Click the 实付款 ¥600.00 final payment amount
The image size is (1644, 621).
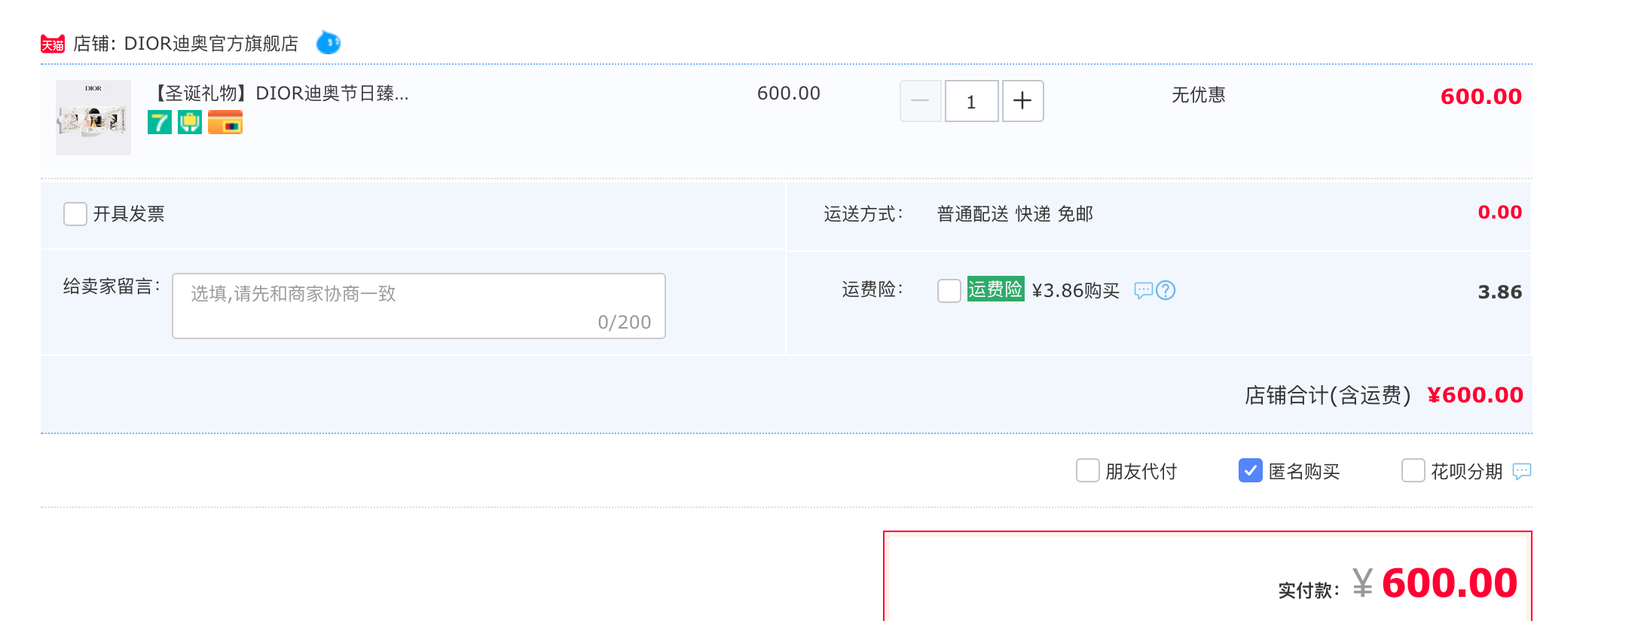tap(1398, 583)
